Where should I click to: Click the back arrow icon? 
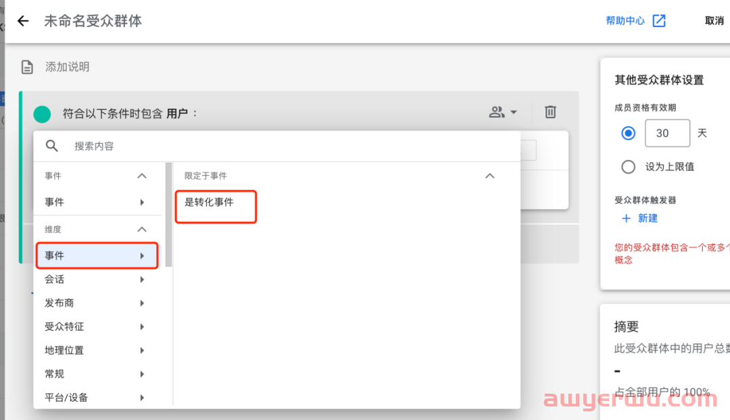point(23,21)
